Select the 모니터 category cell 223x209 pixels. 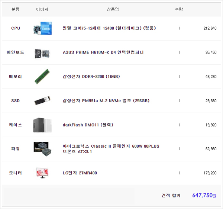(x=15, y=173)
